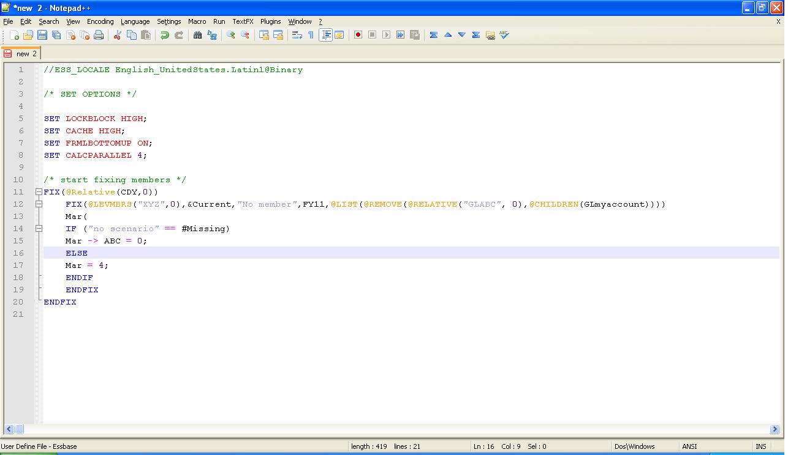
Task: Click the Stop Recording macro square
Action: click(x=372, y=35)
